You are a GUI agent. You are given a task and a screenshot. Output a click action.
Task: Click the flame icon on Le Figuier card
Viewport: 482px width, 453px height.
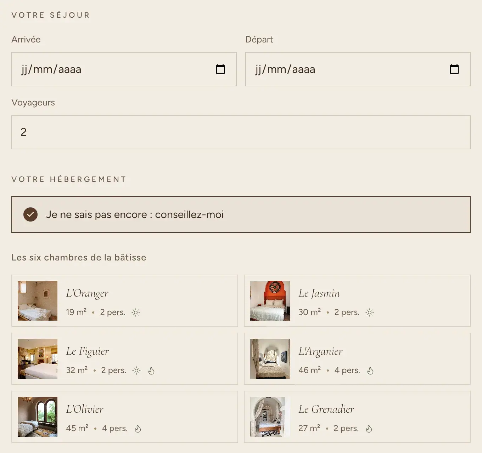[151, 371]
